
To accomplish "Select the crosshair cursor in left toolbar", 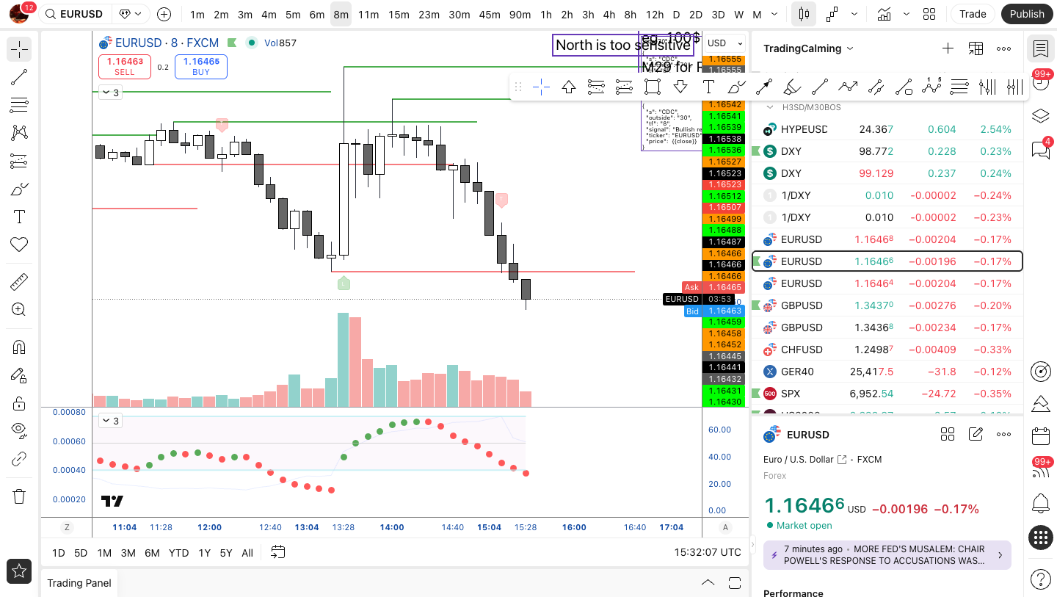I will (19, 49).
